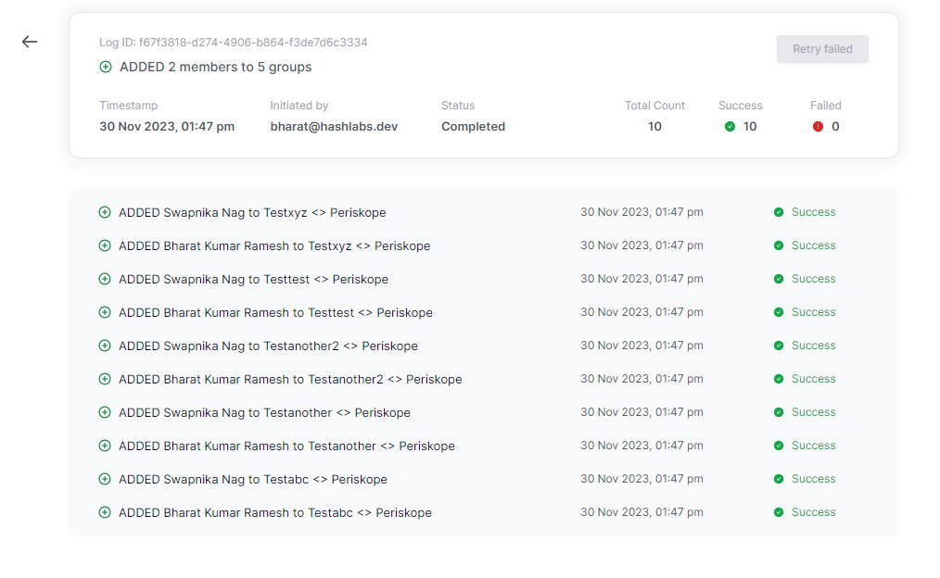Click the email bharat@hashlabs.dev
Image resolution: width=940 pixels, height=578 pixels.
coord(334,126)
